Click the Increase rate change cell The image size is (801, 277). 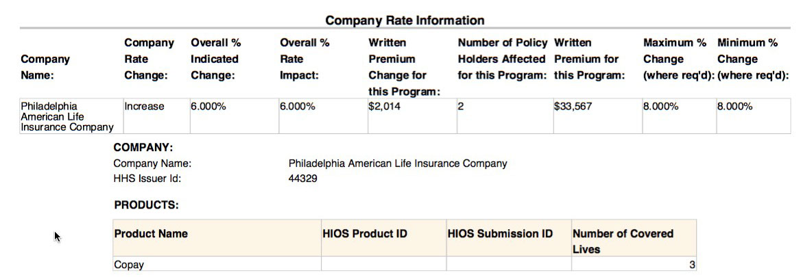tap(144, 107)
